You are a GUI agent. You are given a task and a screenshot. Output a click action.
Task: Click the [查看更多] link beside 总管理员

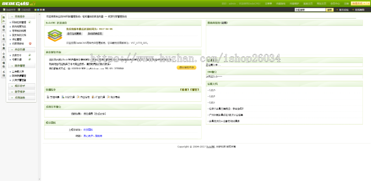click(x=100, y=114)
